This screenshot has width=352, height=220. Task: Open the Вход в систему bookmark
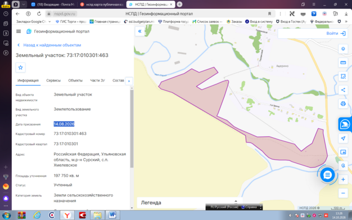click(259, 21)
